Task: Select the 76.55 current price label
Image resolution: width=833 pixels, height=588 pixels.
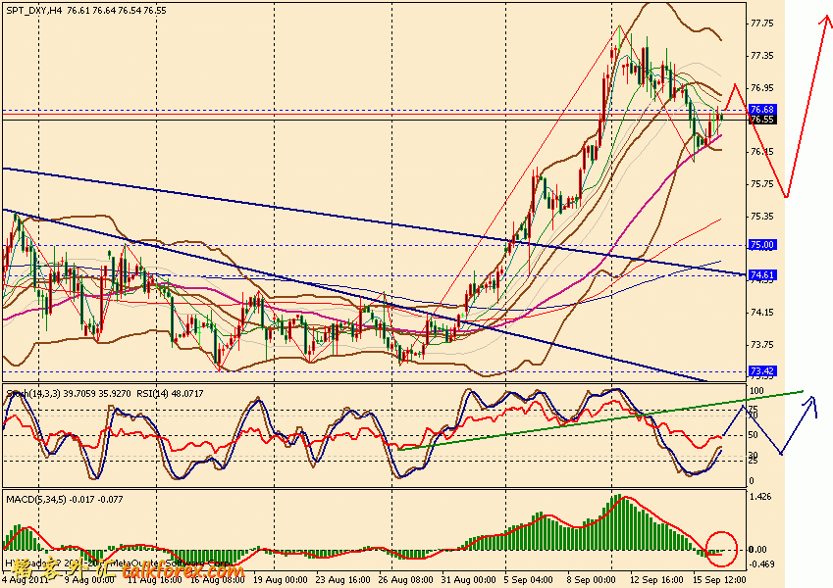Action: pyautogui.click(x=761, y=120)
